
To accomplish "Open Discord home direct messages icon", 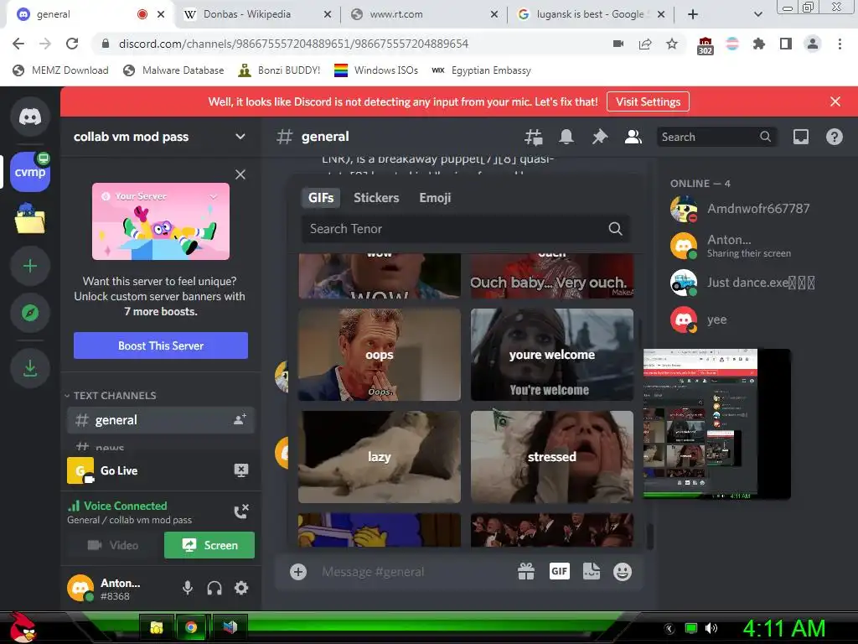I will tap(30, 117).
